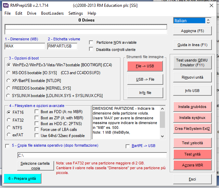The height and width of the screenshot is (188, 219).
Task: Click the USB -> File button
Action: point(145,79)
